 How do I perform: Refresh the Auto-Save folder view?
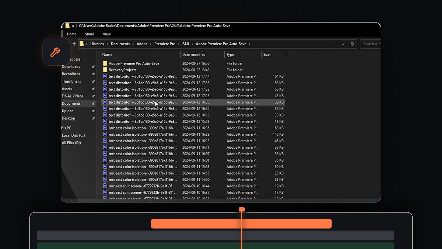tap(352, 44)
